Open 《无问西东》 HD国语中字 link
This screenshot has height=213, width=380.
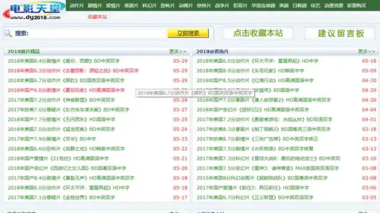[x=61, y=120]
